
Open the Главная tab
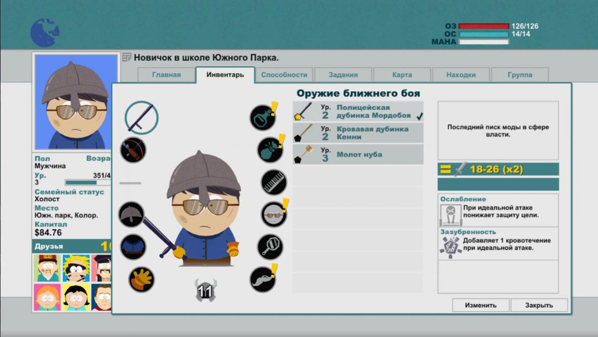[x=166, y=75]
